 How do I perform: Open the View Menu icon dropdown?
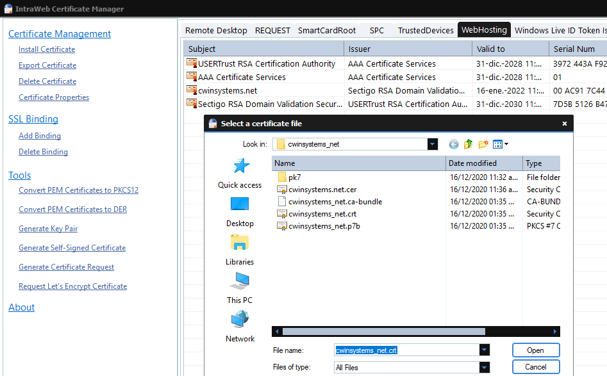501,144
